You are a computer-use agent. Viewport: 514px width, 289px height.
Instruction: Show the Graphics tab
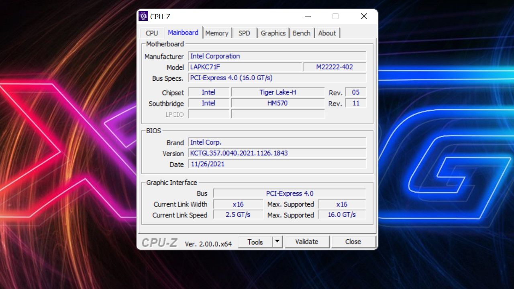click(x=273, y=33)
